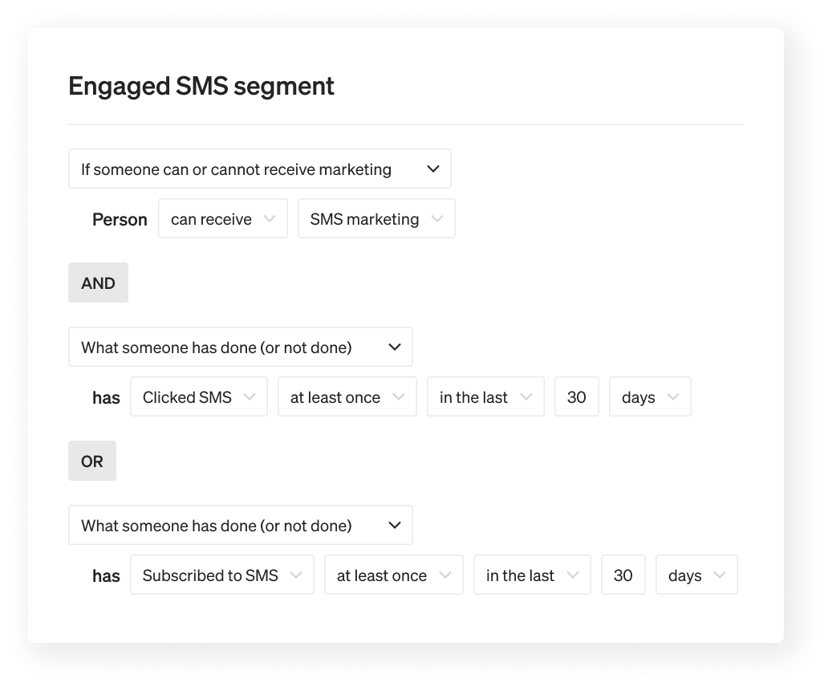
Task: Click the chevron next to the first days selector
Action: tap(674, 396)
